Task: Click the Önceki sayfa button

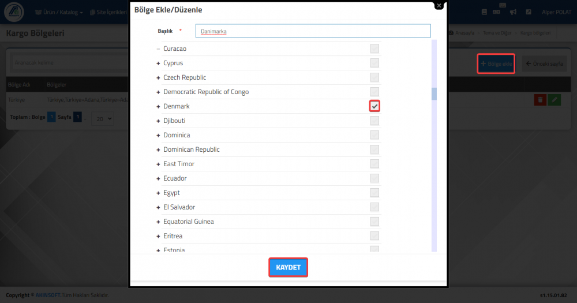Action: [x=544, y=63]
